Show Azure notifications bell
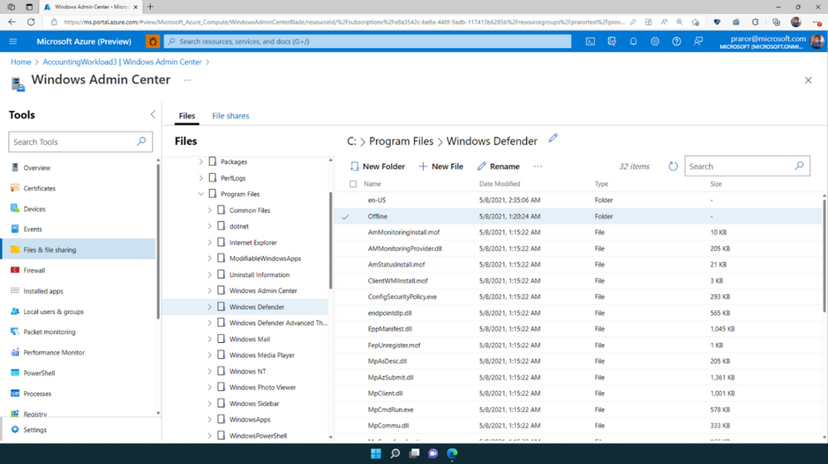Image resolution: width=828 pixels, height=464 pixels. point(633,41)
